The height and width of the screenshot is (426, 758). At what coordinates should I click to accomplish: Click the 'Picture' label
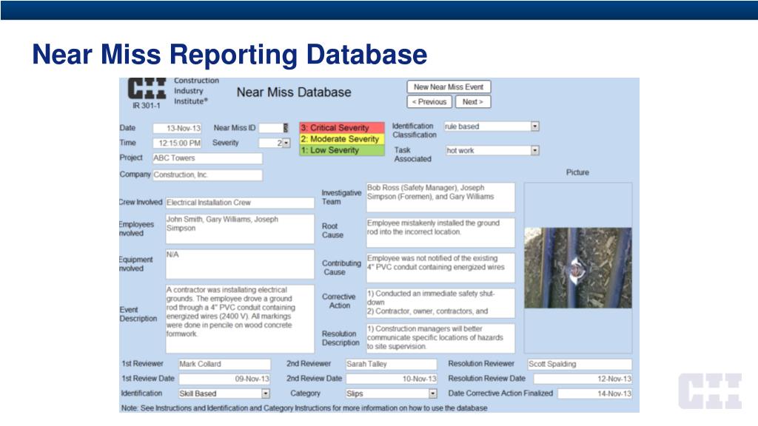[x=577, y=172]
